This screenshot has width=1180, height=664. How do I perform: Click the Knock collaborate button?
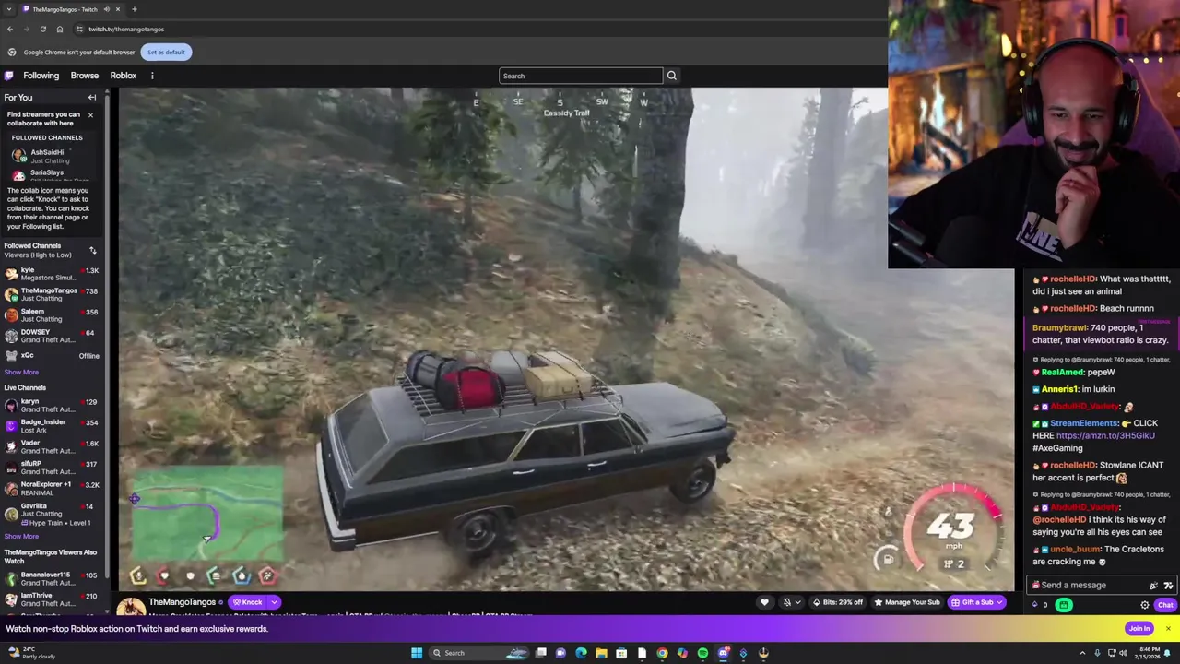(247, 602)
